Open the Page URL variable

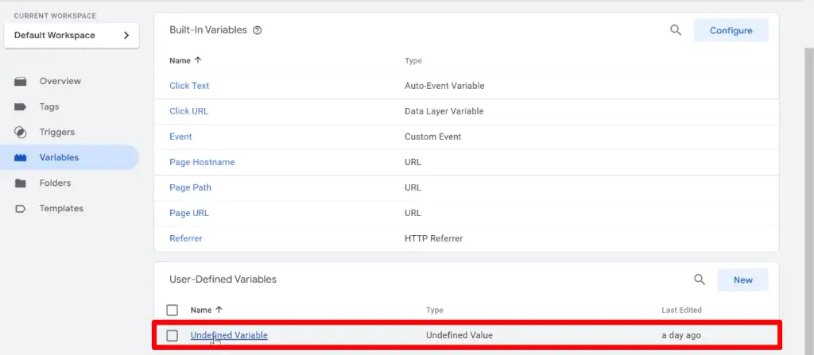[189, 213]
